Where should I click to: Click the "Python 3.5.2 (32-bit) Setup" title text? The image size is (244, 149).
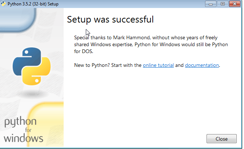tap(33, 4)
